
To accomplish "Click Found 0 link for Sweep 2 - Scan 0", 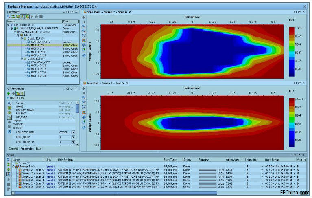I will click(50, 170).
